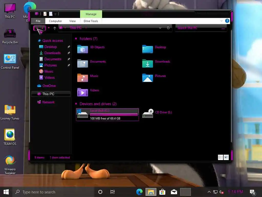Open Cortana circle on taskbar

point(100,192)
